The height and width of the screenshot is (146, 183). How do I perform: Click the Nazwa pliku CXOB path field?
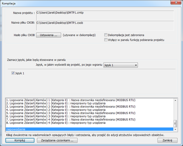(x=105, y=26)
